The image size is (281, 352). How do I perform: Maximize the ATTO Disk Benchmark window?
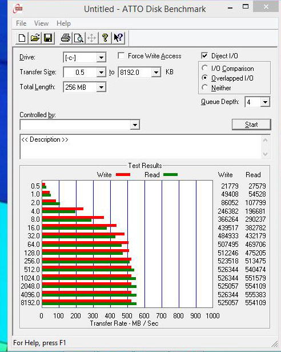point(246,7)
